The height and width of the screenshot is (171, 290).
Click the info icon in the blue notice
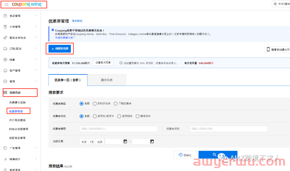tap(53, 30)
